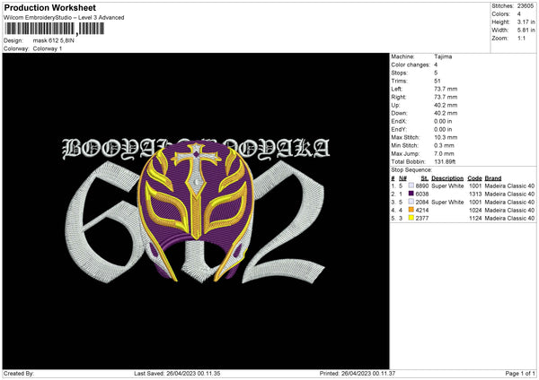
Task: Click the stitches count 23605
Action: pyautogui.click(x=526, y=6)
